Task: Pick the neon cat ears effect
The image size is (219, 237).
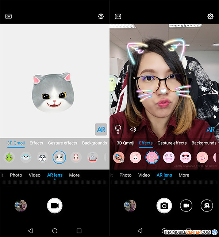Action: point(152,157)
